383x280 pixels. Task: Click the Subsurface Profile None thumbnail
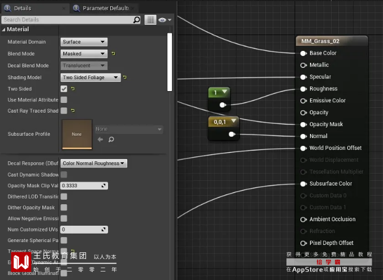[77, 134]
